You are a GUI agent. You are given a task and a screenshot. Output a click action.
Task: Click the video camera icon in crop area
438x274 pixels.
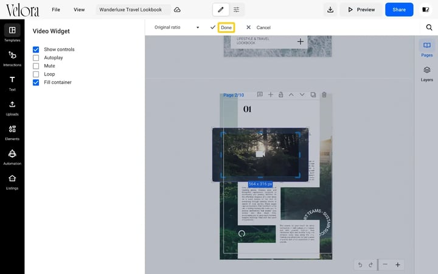pyautogui.click(x=260, y=154)
